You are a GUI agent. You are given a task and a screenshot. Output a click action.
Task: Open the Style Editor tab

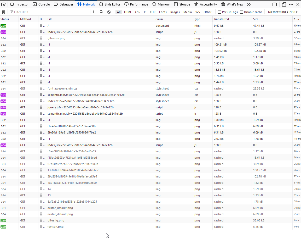[x=110, y=4]
